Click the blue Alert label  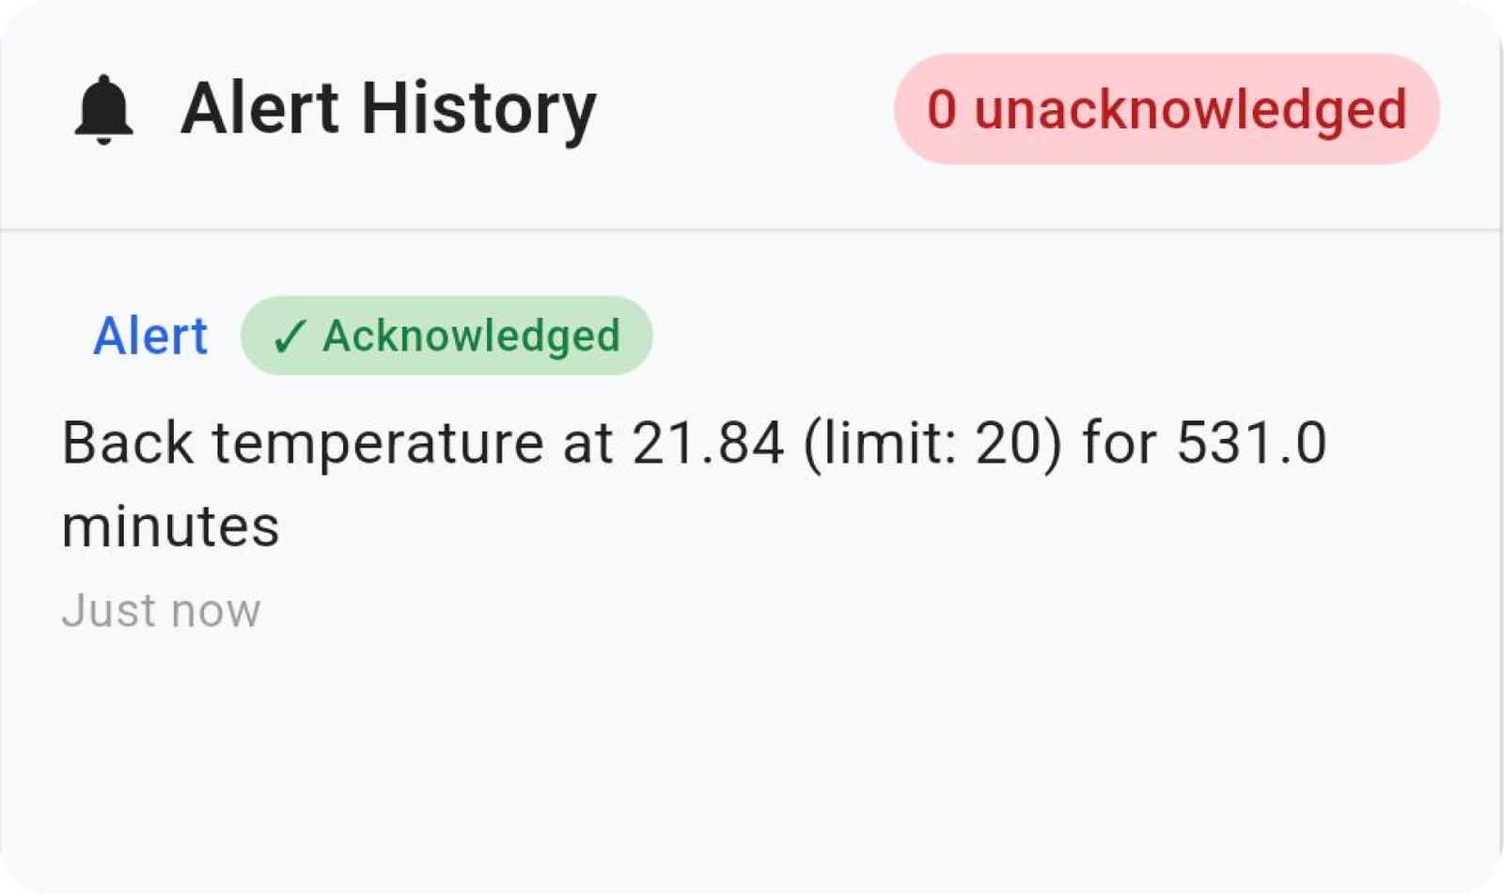(x=150, y=336)
